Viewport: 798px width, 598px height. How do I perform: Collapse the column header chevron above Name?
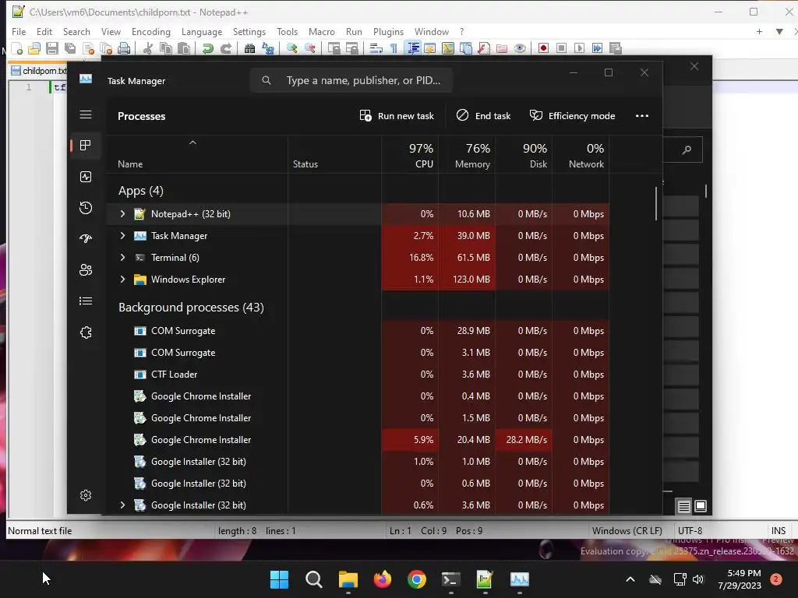pos(192,143)
